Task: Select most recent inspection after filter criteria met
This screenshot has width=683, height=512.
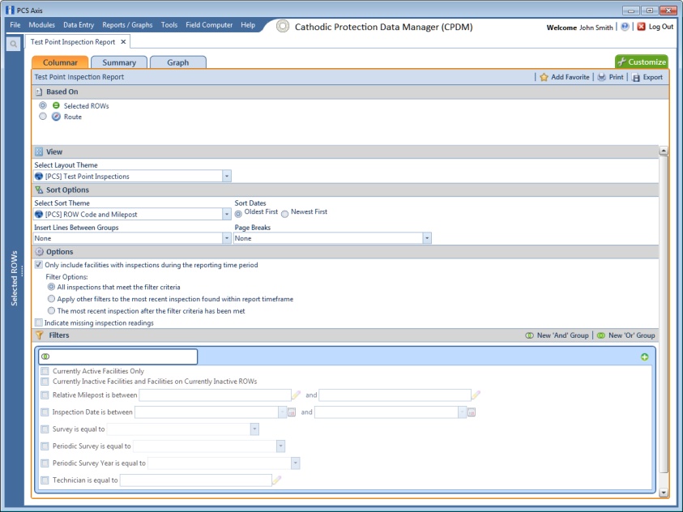Action: coord(51,310)
